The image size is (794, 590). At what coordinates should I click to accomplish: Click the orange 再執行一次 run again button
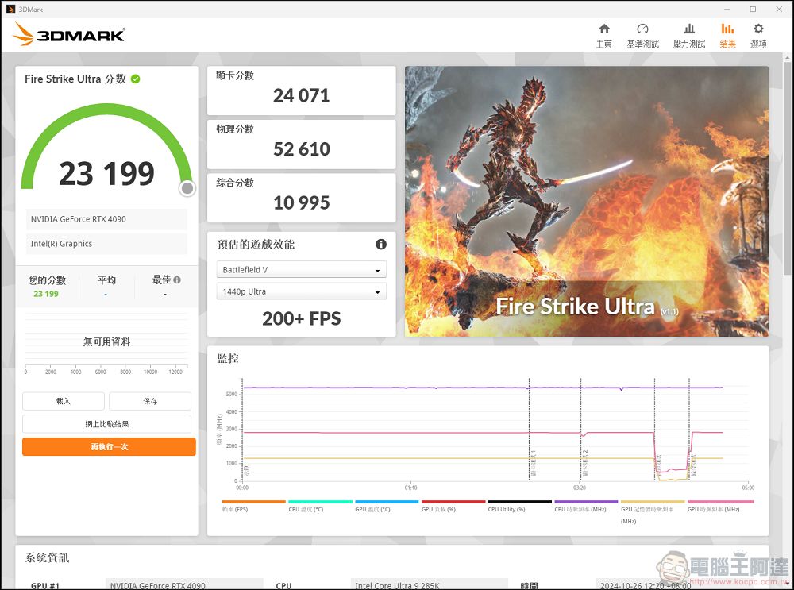point(109,447)
